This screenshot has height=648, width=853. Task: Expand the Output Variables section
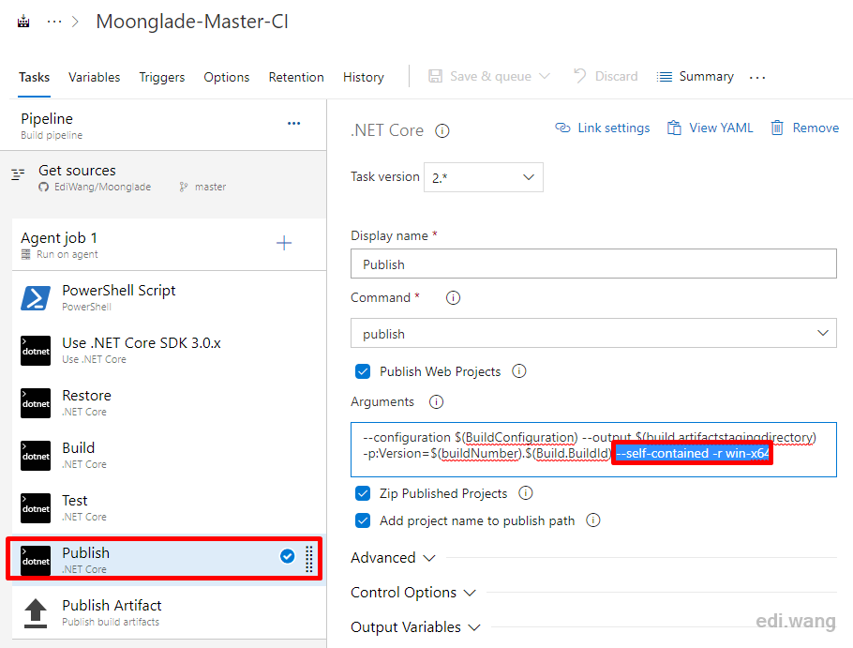click(x=415, y=627)
